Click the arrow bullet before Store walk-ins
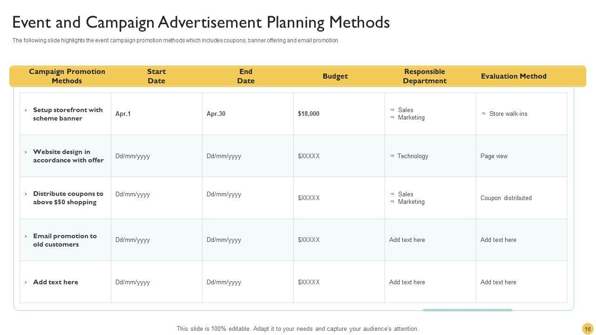596x335 pixels. point(484,113)
